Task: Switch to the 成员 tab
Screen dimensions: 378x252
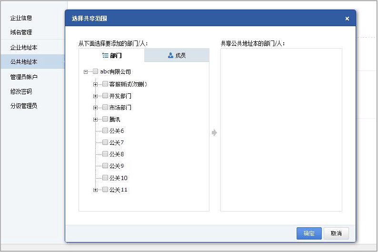Action: point(177,55)
